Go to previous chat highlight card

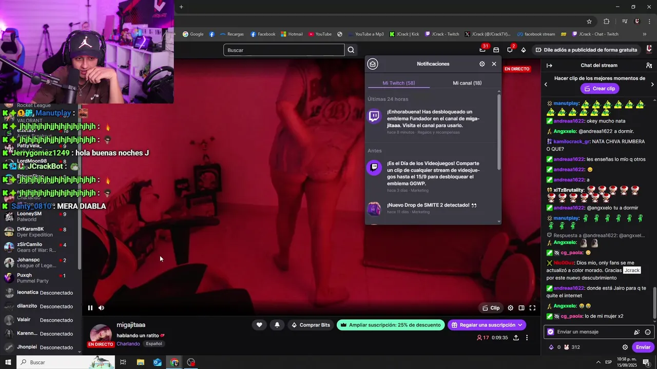pos(546,84)
